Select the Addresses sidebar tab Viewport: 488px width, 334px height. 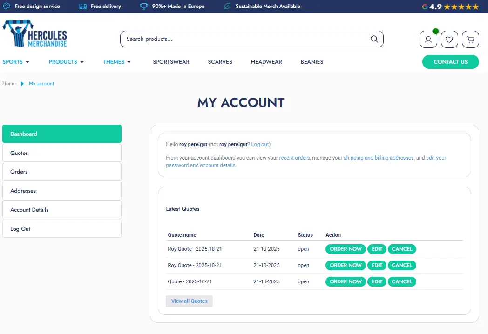62,191
